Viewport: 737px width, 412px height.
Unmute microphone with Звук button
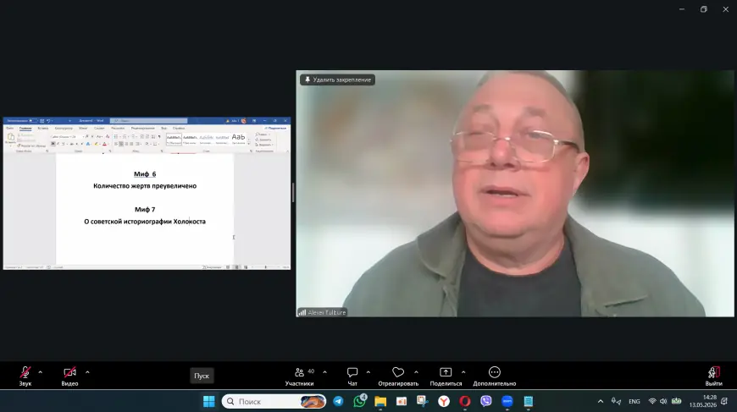pos(25,376)
